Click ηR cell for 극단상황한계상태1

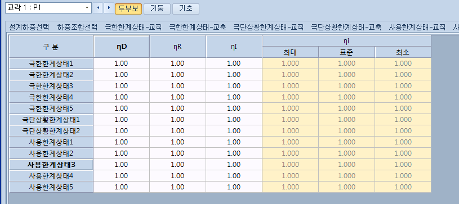click(178, 120)
